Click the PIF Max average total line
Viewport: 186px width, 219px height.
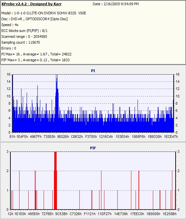[x=35, y=60]
